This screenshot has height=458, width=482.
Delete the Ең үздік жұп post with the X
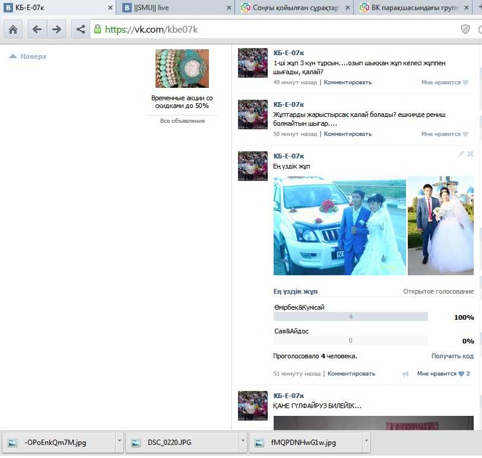[x=470, y=154]
